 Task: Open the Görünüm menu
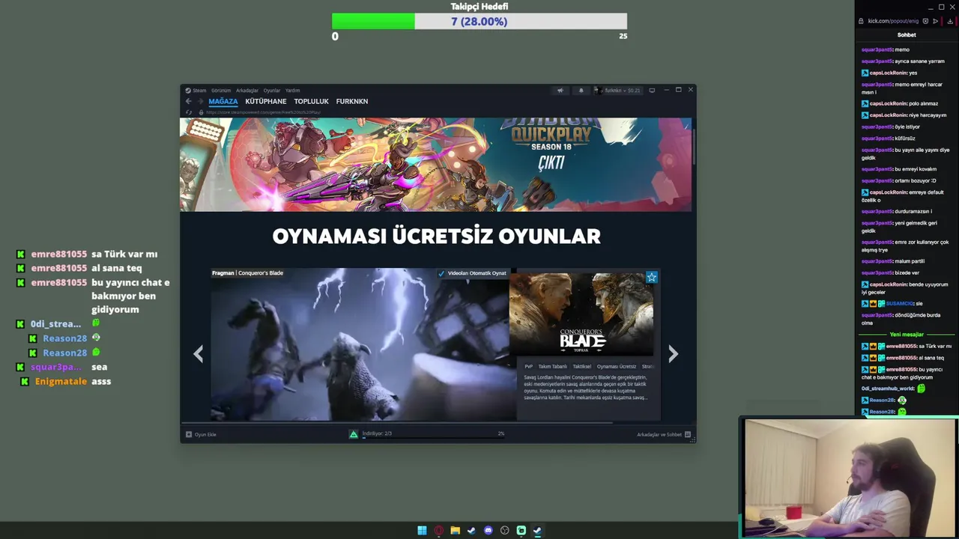(221, 91)
